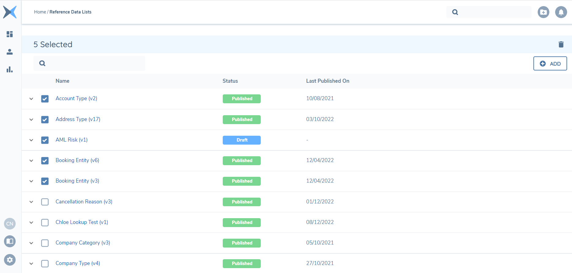Click the Name column header

coord(63,81)
